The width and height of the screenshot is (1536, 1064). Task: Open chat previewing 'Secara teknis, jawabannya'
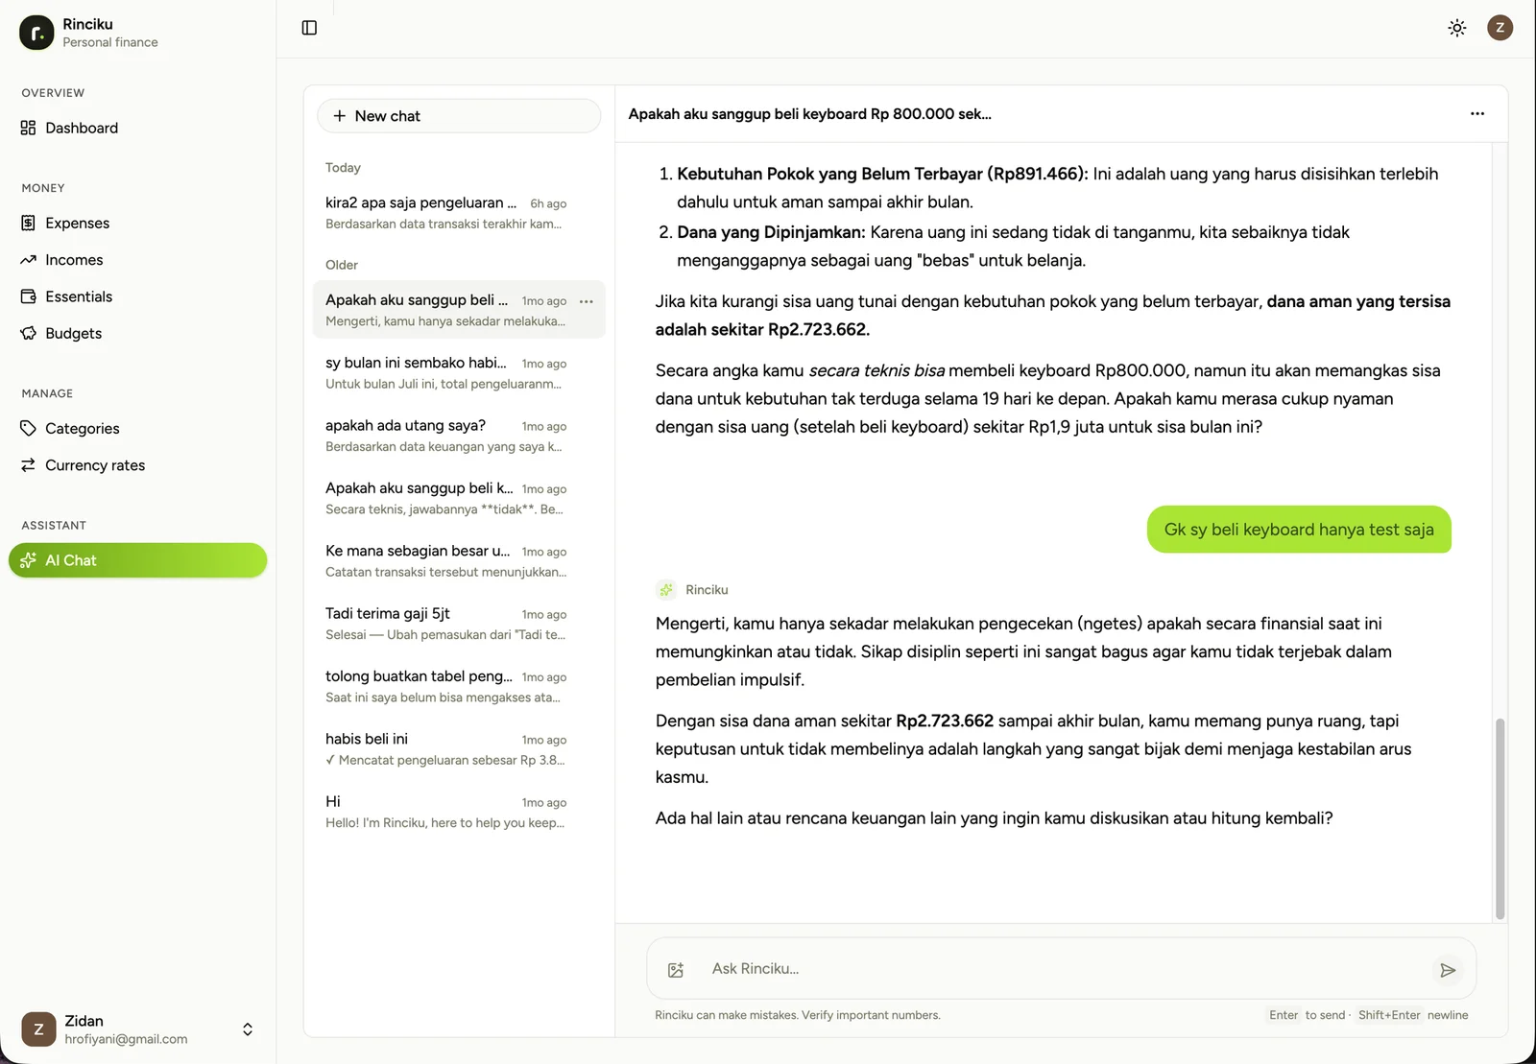tap(459, 498)
